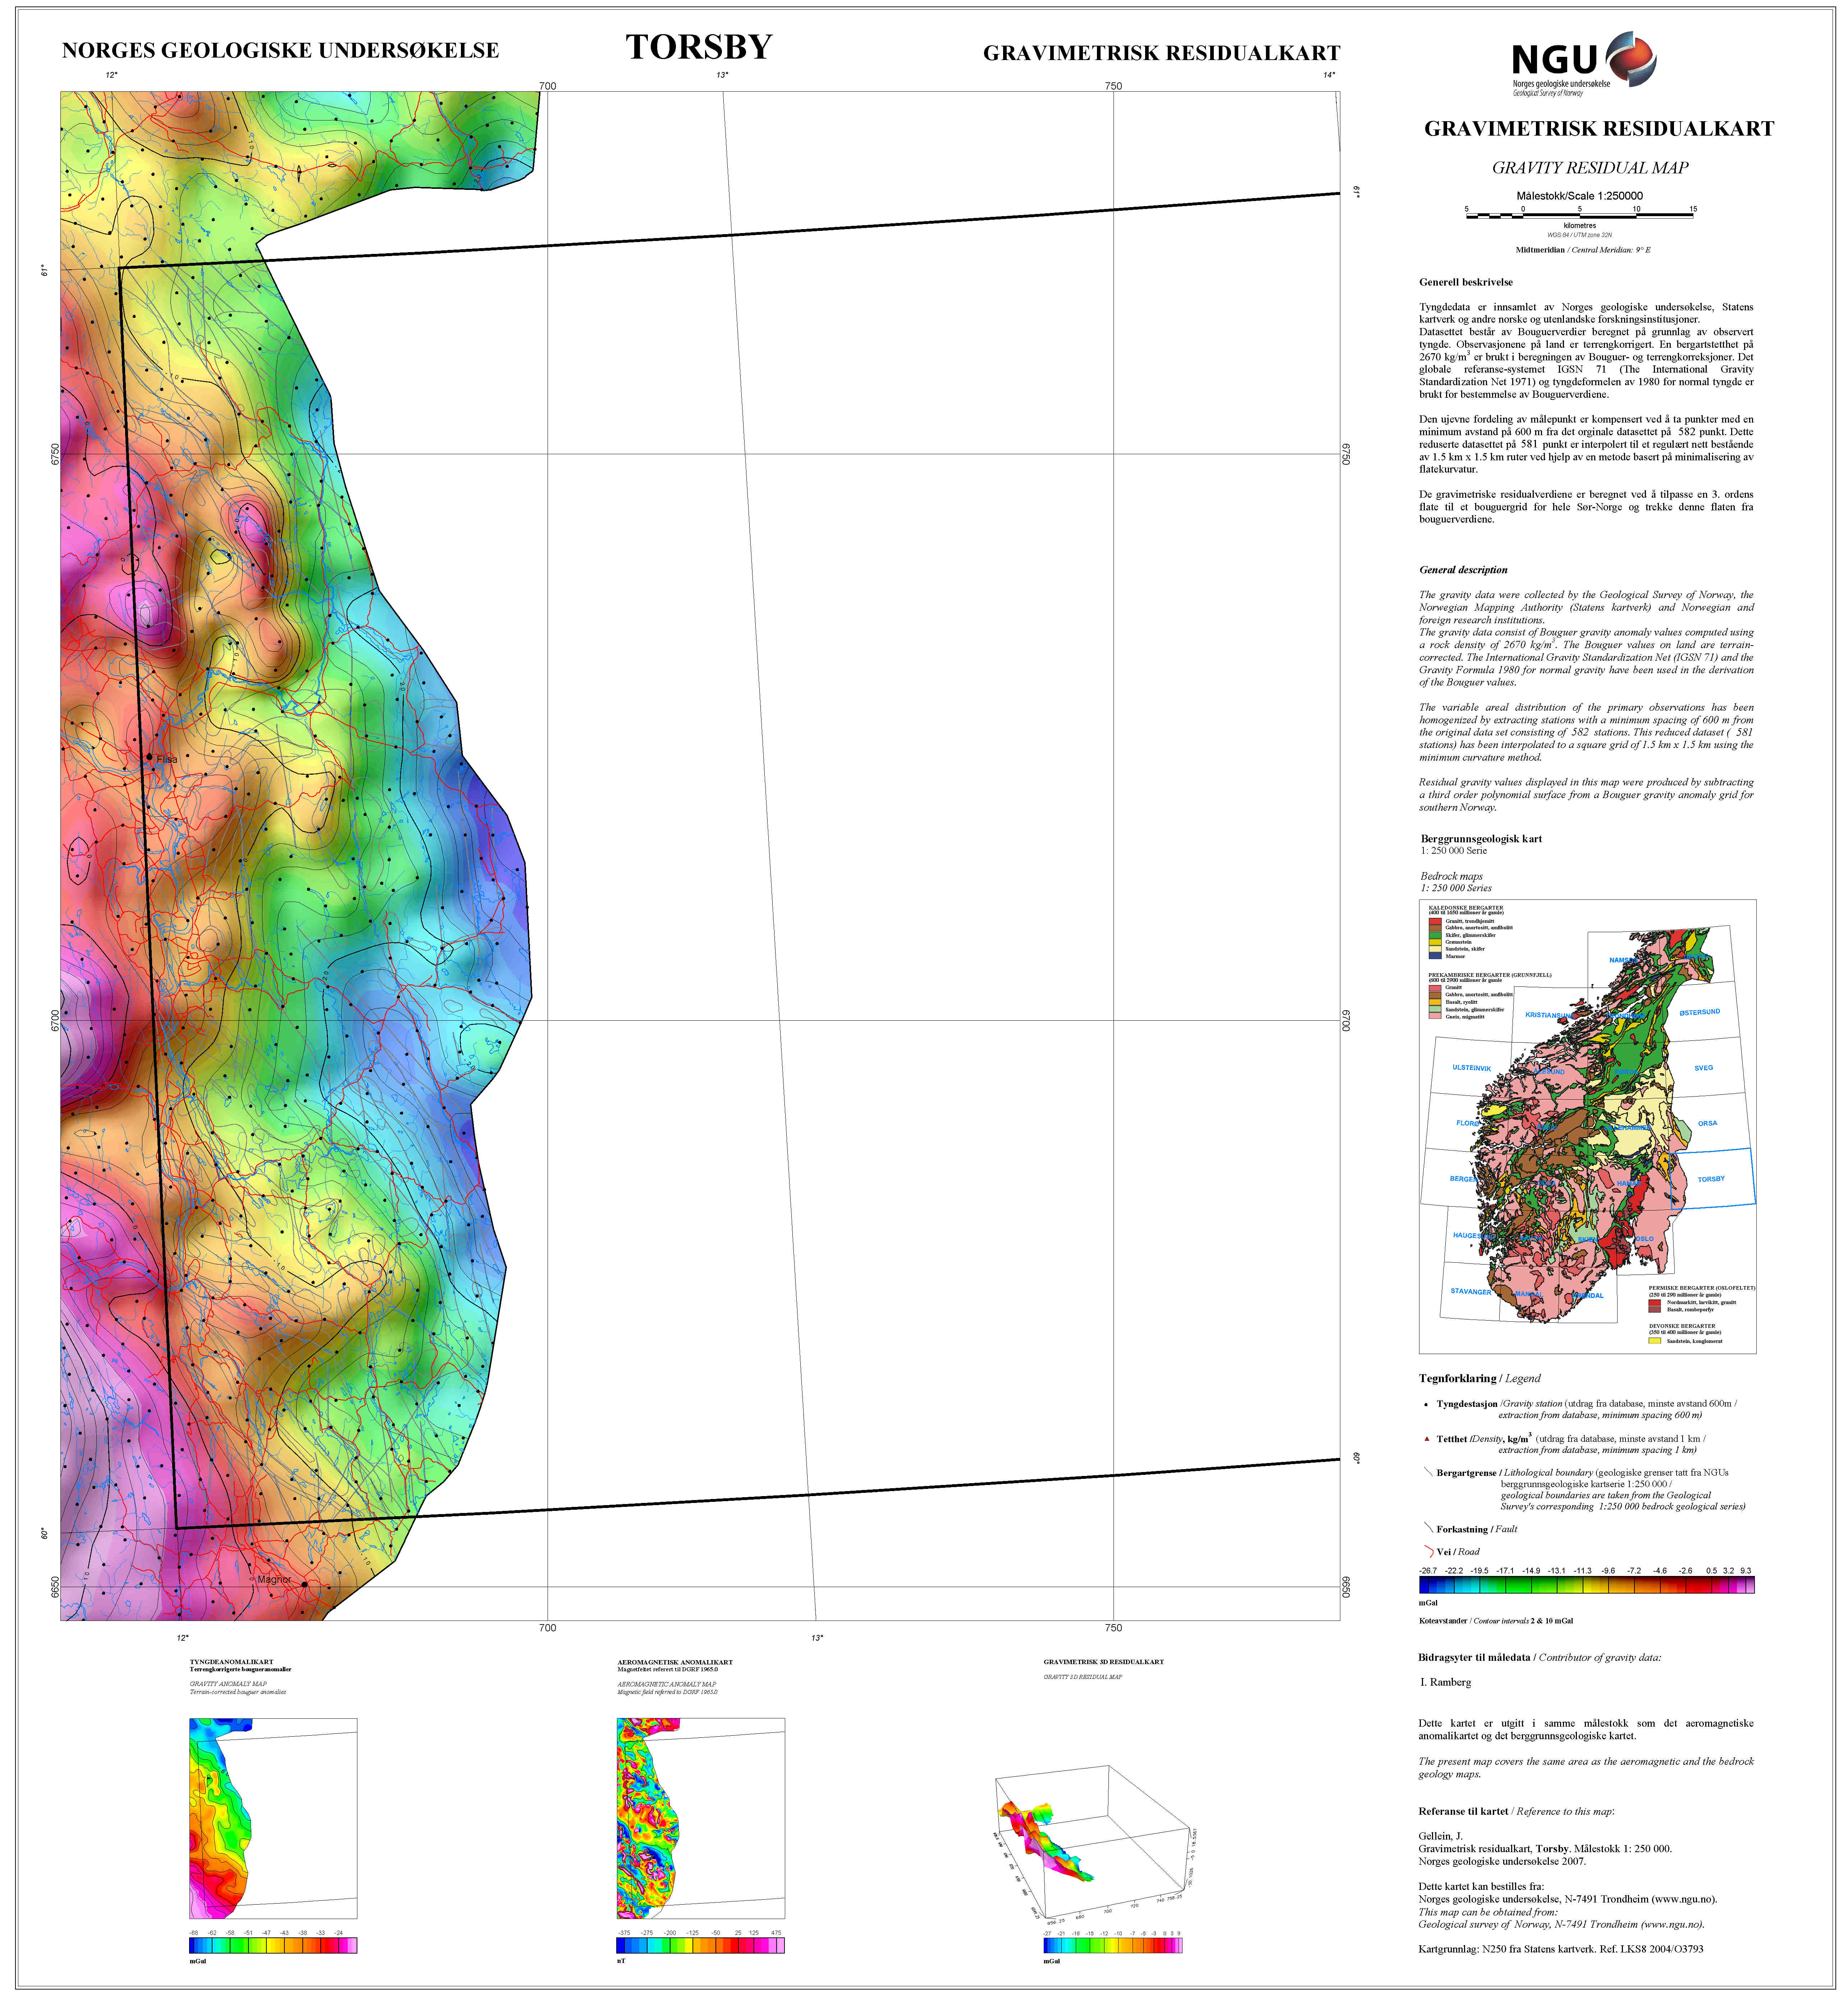Click the yellow Grønnstein swatch
Viewport: 1848px width, 2005px height.
click(1435, 943)
